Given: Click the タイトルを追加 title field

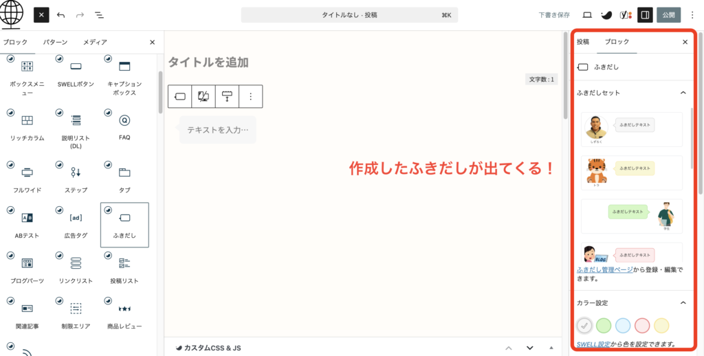Looking at the screenshot, I should (209, 63).
